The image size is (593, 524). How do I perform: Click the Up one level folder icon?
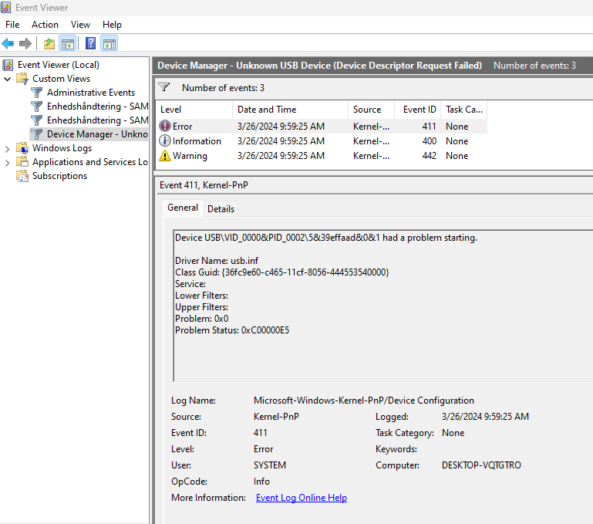pos(49,43)
